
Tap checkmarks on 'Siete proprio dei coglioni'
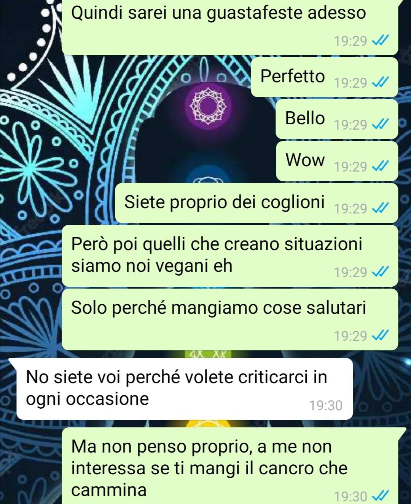380,208
